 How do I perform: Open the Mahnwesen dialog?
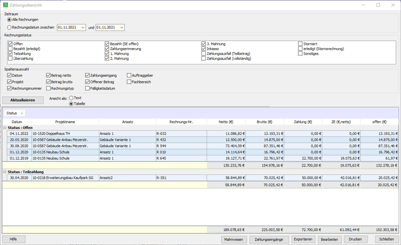[x=234, y=239]
